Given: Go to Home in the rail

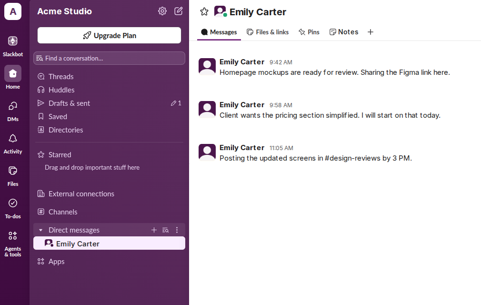Looking at the screenshot, I should pyautogui.click(x=12, y=77).
